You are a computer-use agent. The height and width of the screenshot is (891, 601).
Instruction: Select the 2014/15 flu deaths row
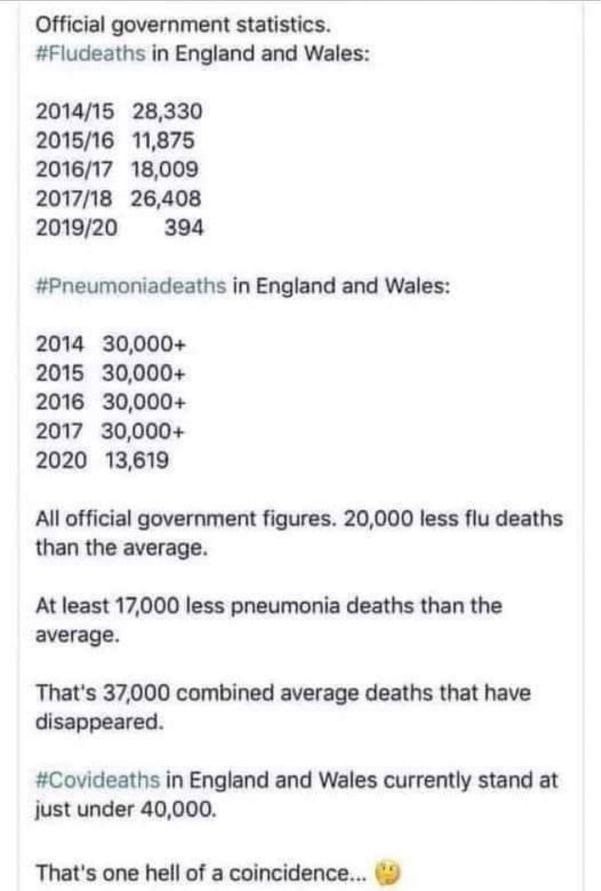pyautogui.click(x=119, y=111)
